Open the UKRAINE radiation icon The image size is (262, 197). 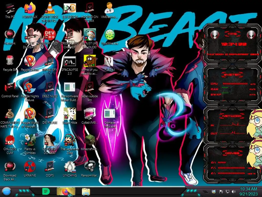coord(30,169)
